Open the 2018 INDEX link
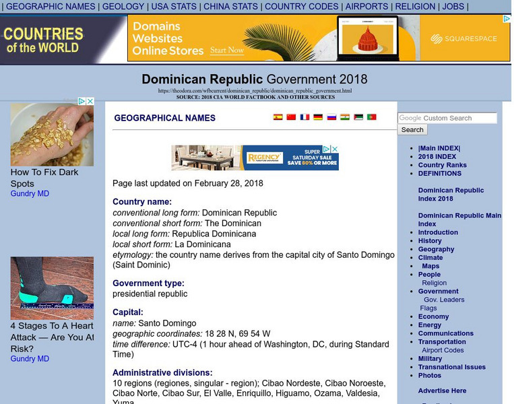 point(437,157)
